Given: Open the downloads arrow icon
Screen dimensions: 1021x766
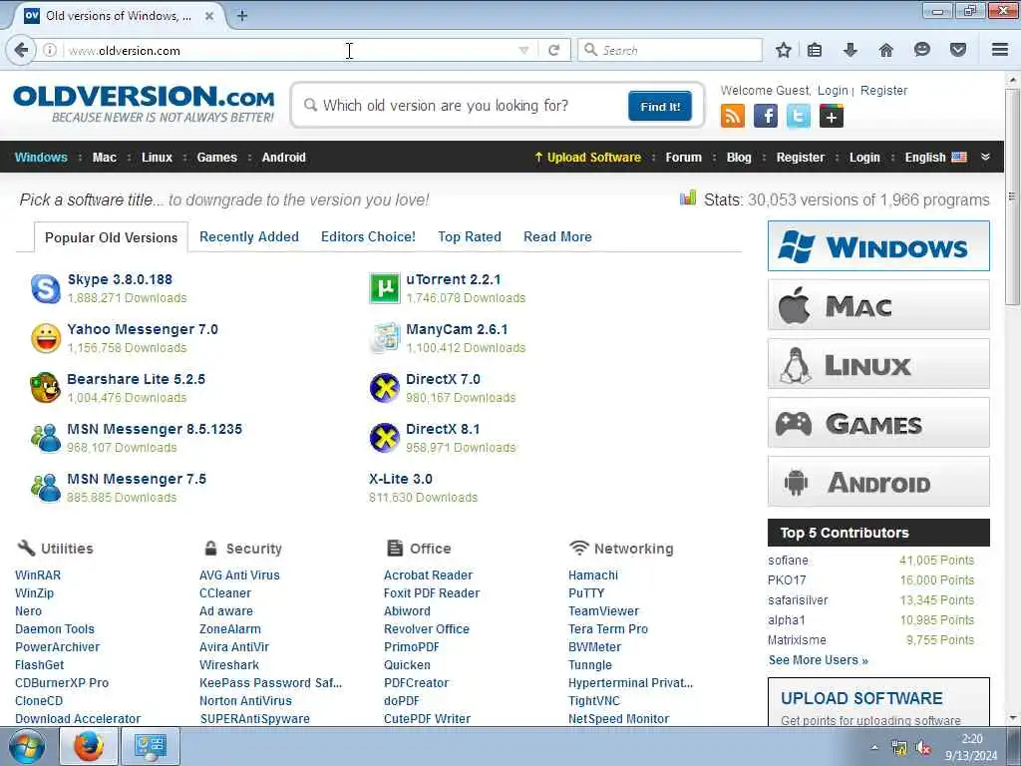Looking at the screenshot, I should pyautogui.click(x=851, y=50).
